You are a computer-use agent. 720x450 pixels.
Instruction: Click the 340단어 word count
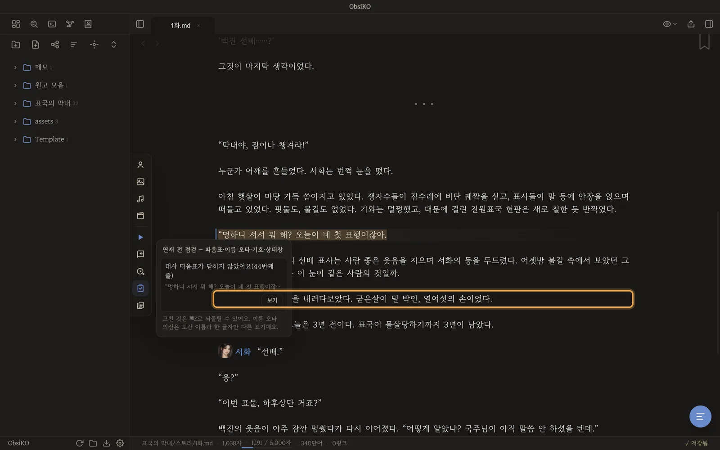311,443
